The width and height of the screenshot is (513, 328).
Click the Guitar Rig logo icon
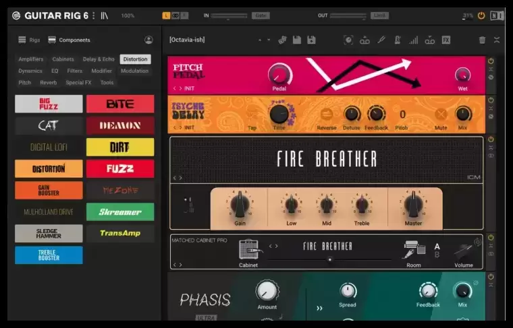pyautogui.click(x=16, y=15)
